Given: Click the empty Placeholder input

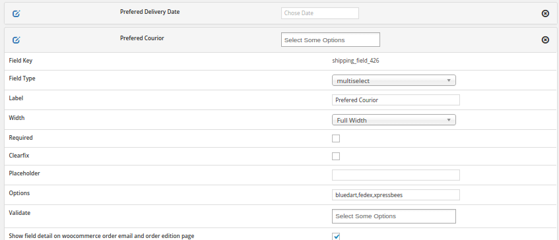Looking at the screenshot, I should (396, 175).
